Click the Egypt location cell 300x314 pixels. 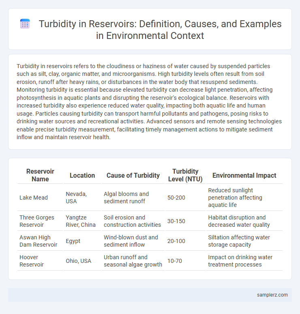[x=82, y=241]
